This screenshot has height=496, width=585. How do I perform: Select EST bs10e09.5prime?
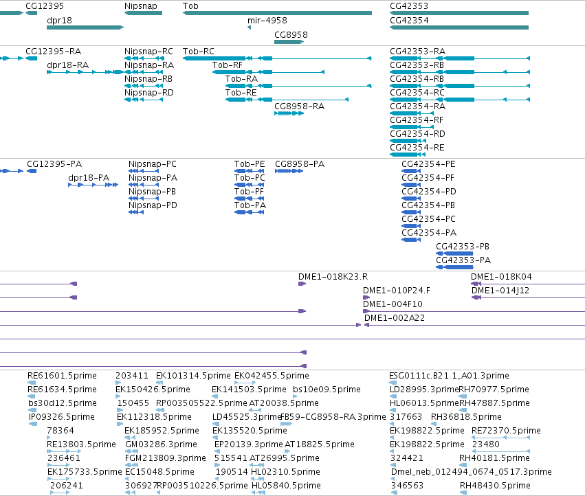click(x=296, y=396)
